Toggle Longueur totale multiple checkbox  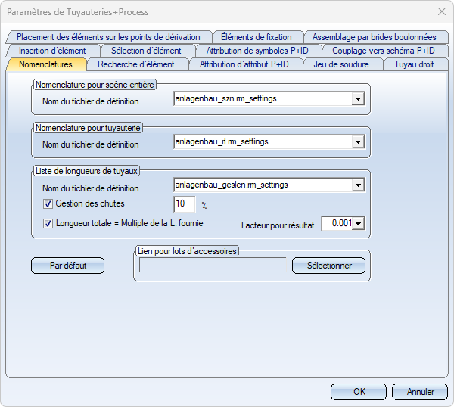click(48, 223)
